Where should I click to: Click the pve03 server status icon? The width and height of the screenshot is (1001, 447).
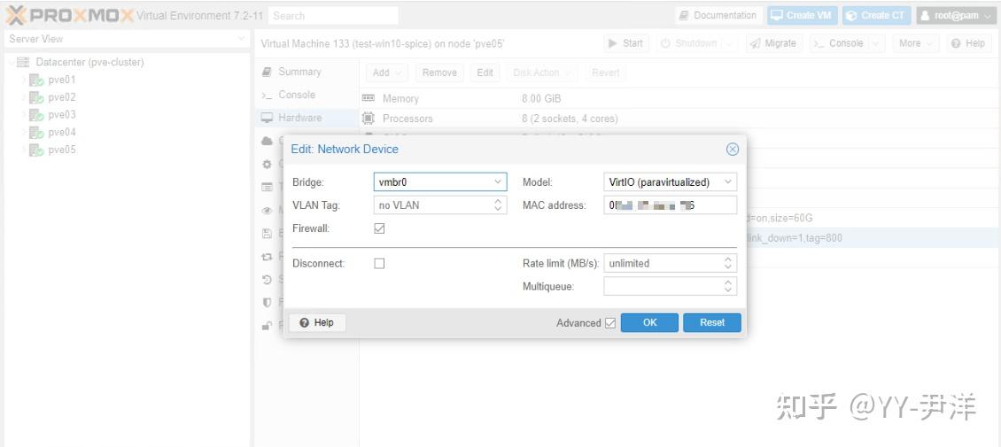click(36, 115)
